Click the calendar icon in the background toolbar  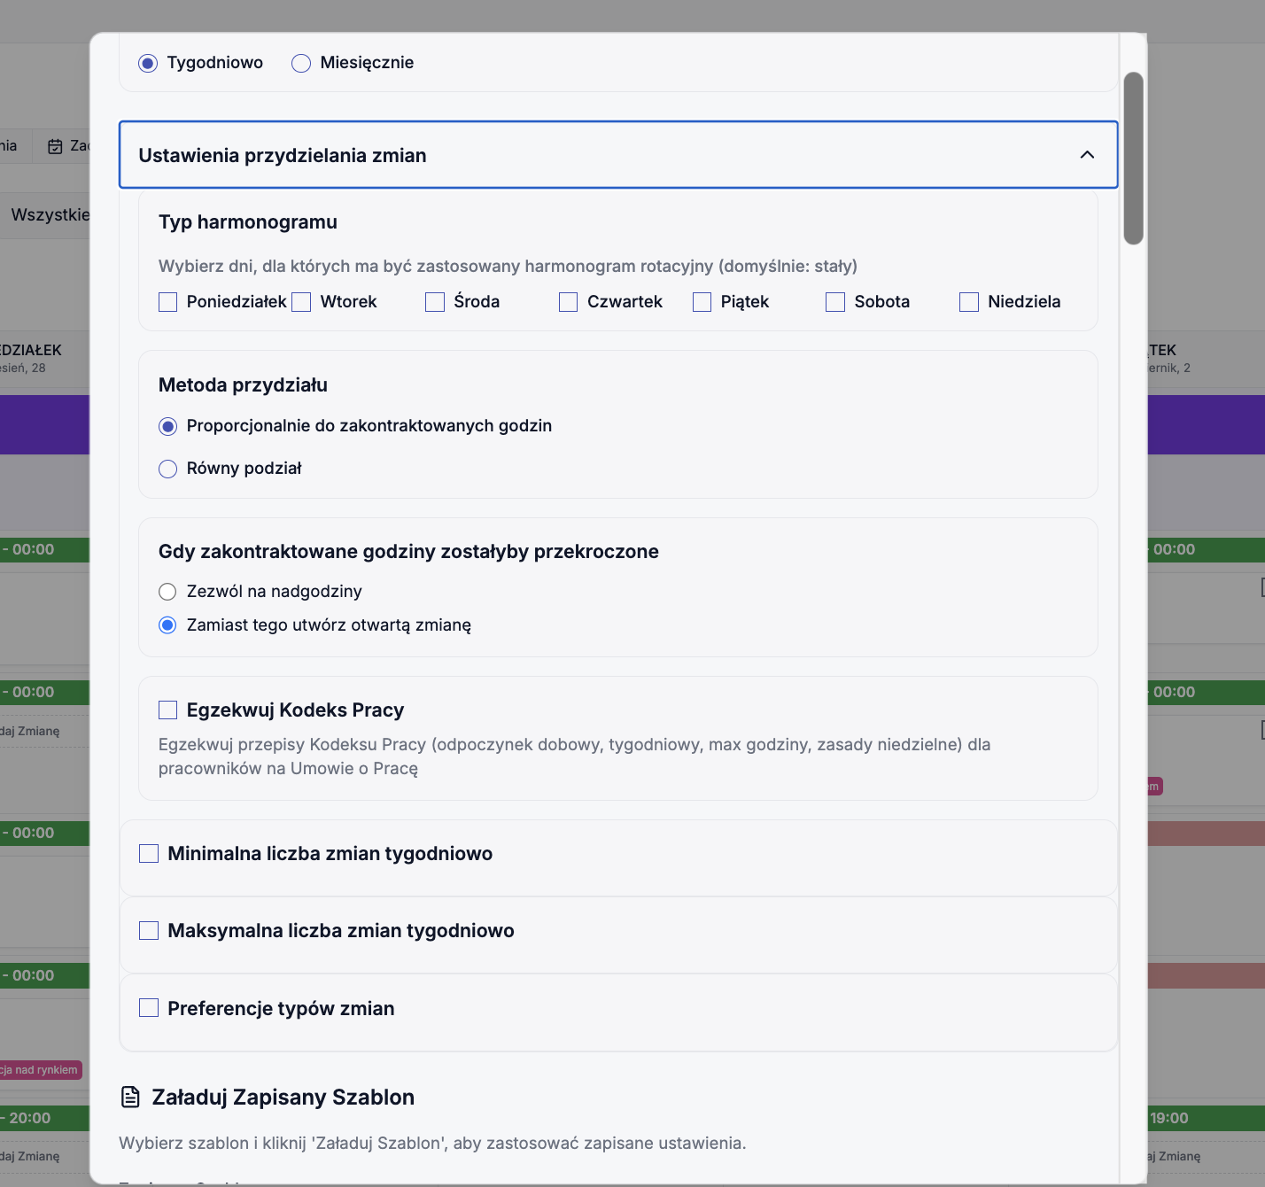[55, 146]
